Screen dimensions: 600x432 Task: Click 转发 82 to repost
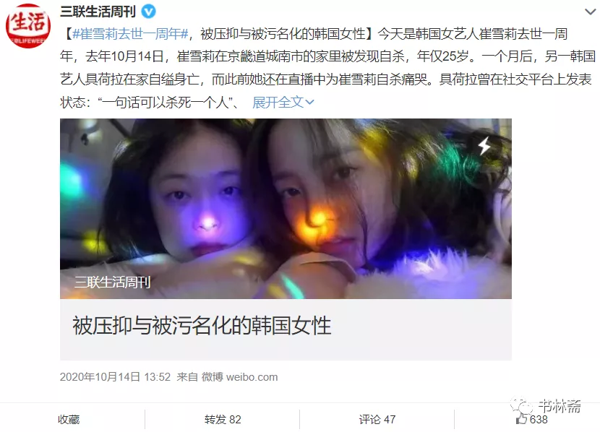pyautogui.click(x=223, y=420)
